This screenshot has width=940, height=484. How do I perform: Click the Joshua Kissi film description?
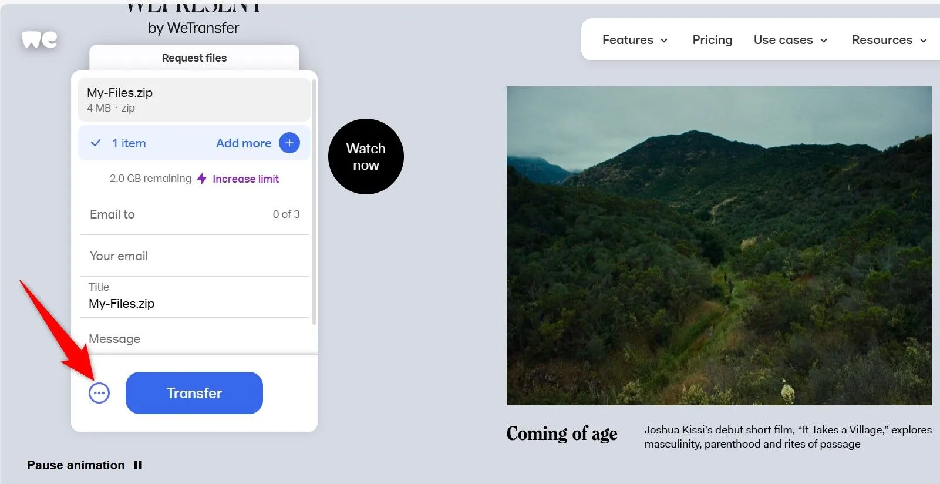pyautogui.click(x=788, y=437)
